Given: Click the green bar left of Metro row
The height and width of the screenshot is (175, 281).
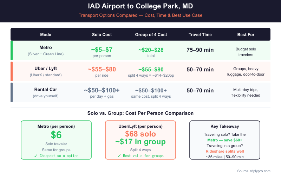Looking at the screenshot, I should [x=12, y=50].
